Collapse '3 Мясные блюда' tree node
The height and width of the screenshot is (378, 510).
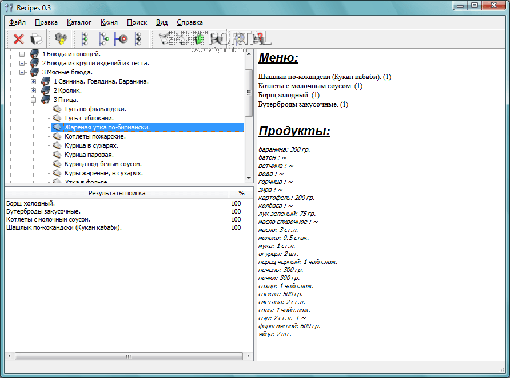tap(22, 72)
